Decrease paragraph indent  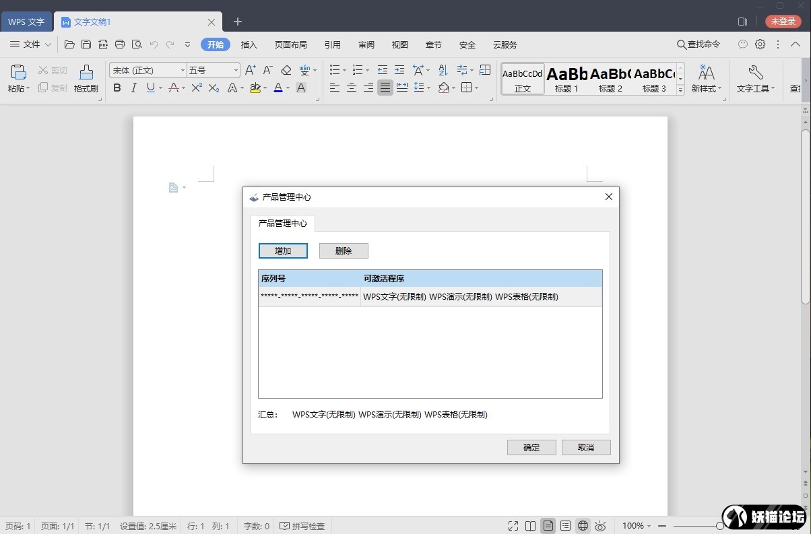point(383,70)
